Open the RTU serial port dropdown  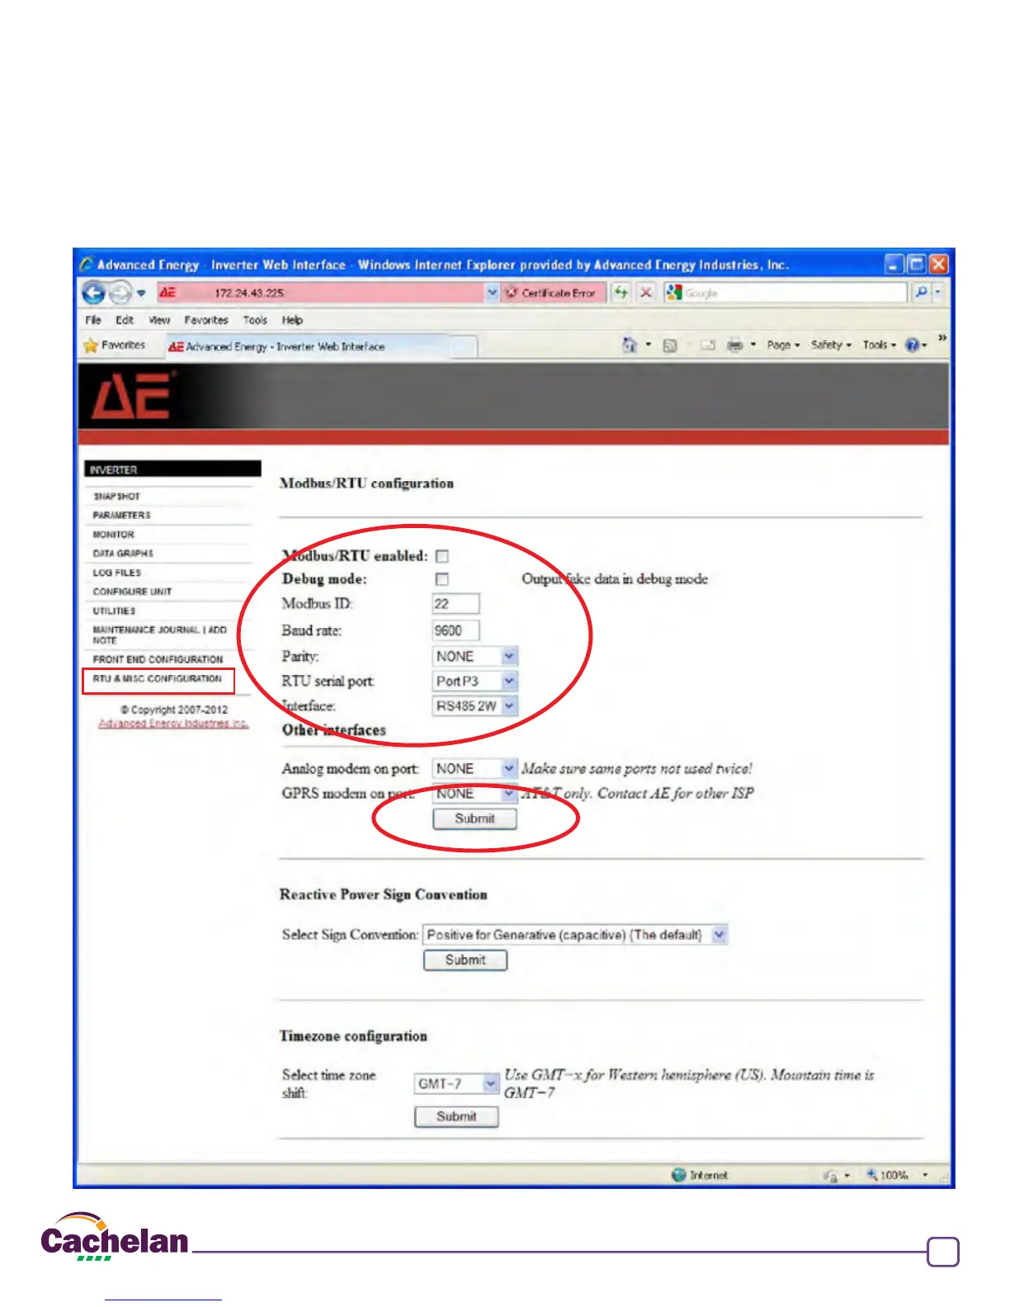click(474, 682)
